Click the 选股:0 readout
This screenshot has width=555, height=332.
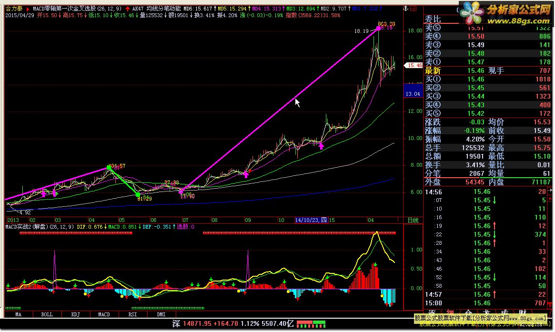point(185,227)
